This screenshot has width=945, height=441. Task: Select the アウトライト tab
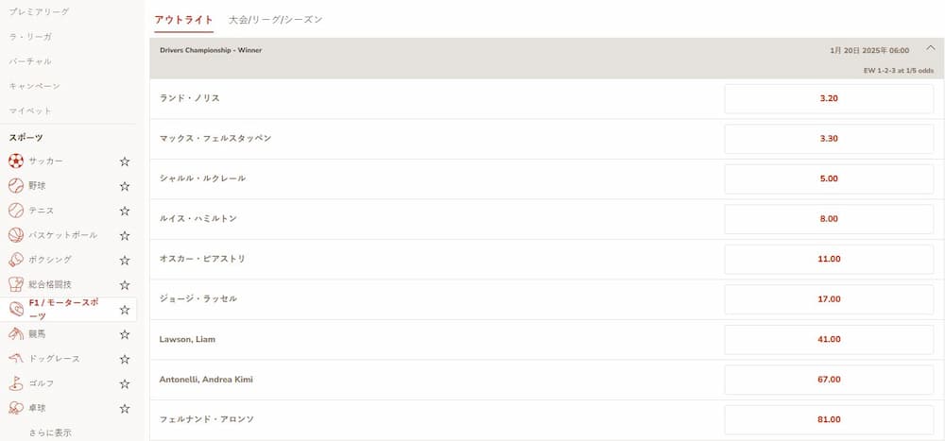(x=183, y=19)
